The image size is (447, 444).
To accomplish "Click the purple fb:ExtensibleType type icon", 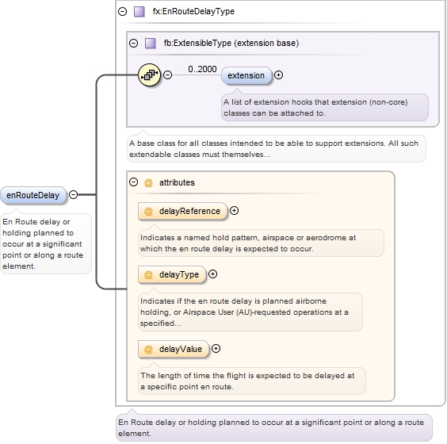I will tap(151, 44).
